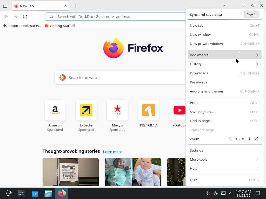
Task: Open Add-ons and themes
Action: [x=225, y=91]
